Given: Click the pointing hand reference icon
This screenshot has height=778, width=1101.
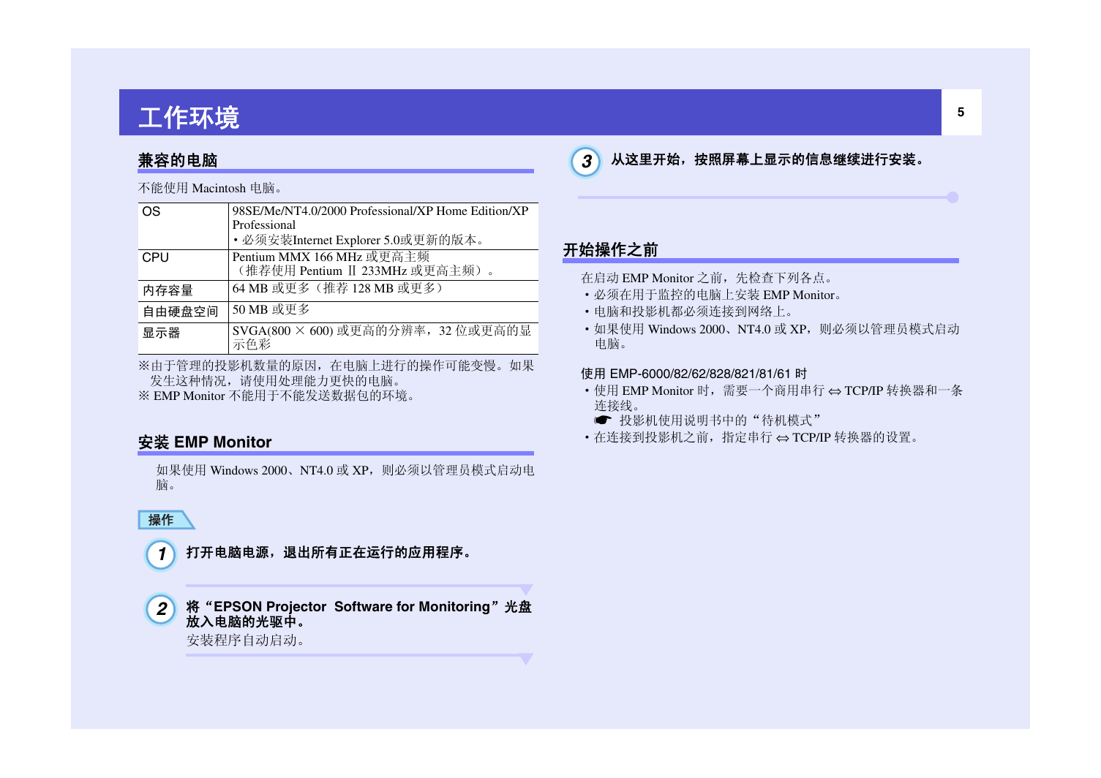Looking at the screenshot, I should point(603,420).
